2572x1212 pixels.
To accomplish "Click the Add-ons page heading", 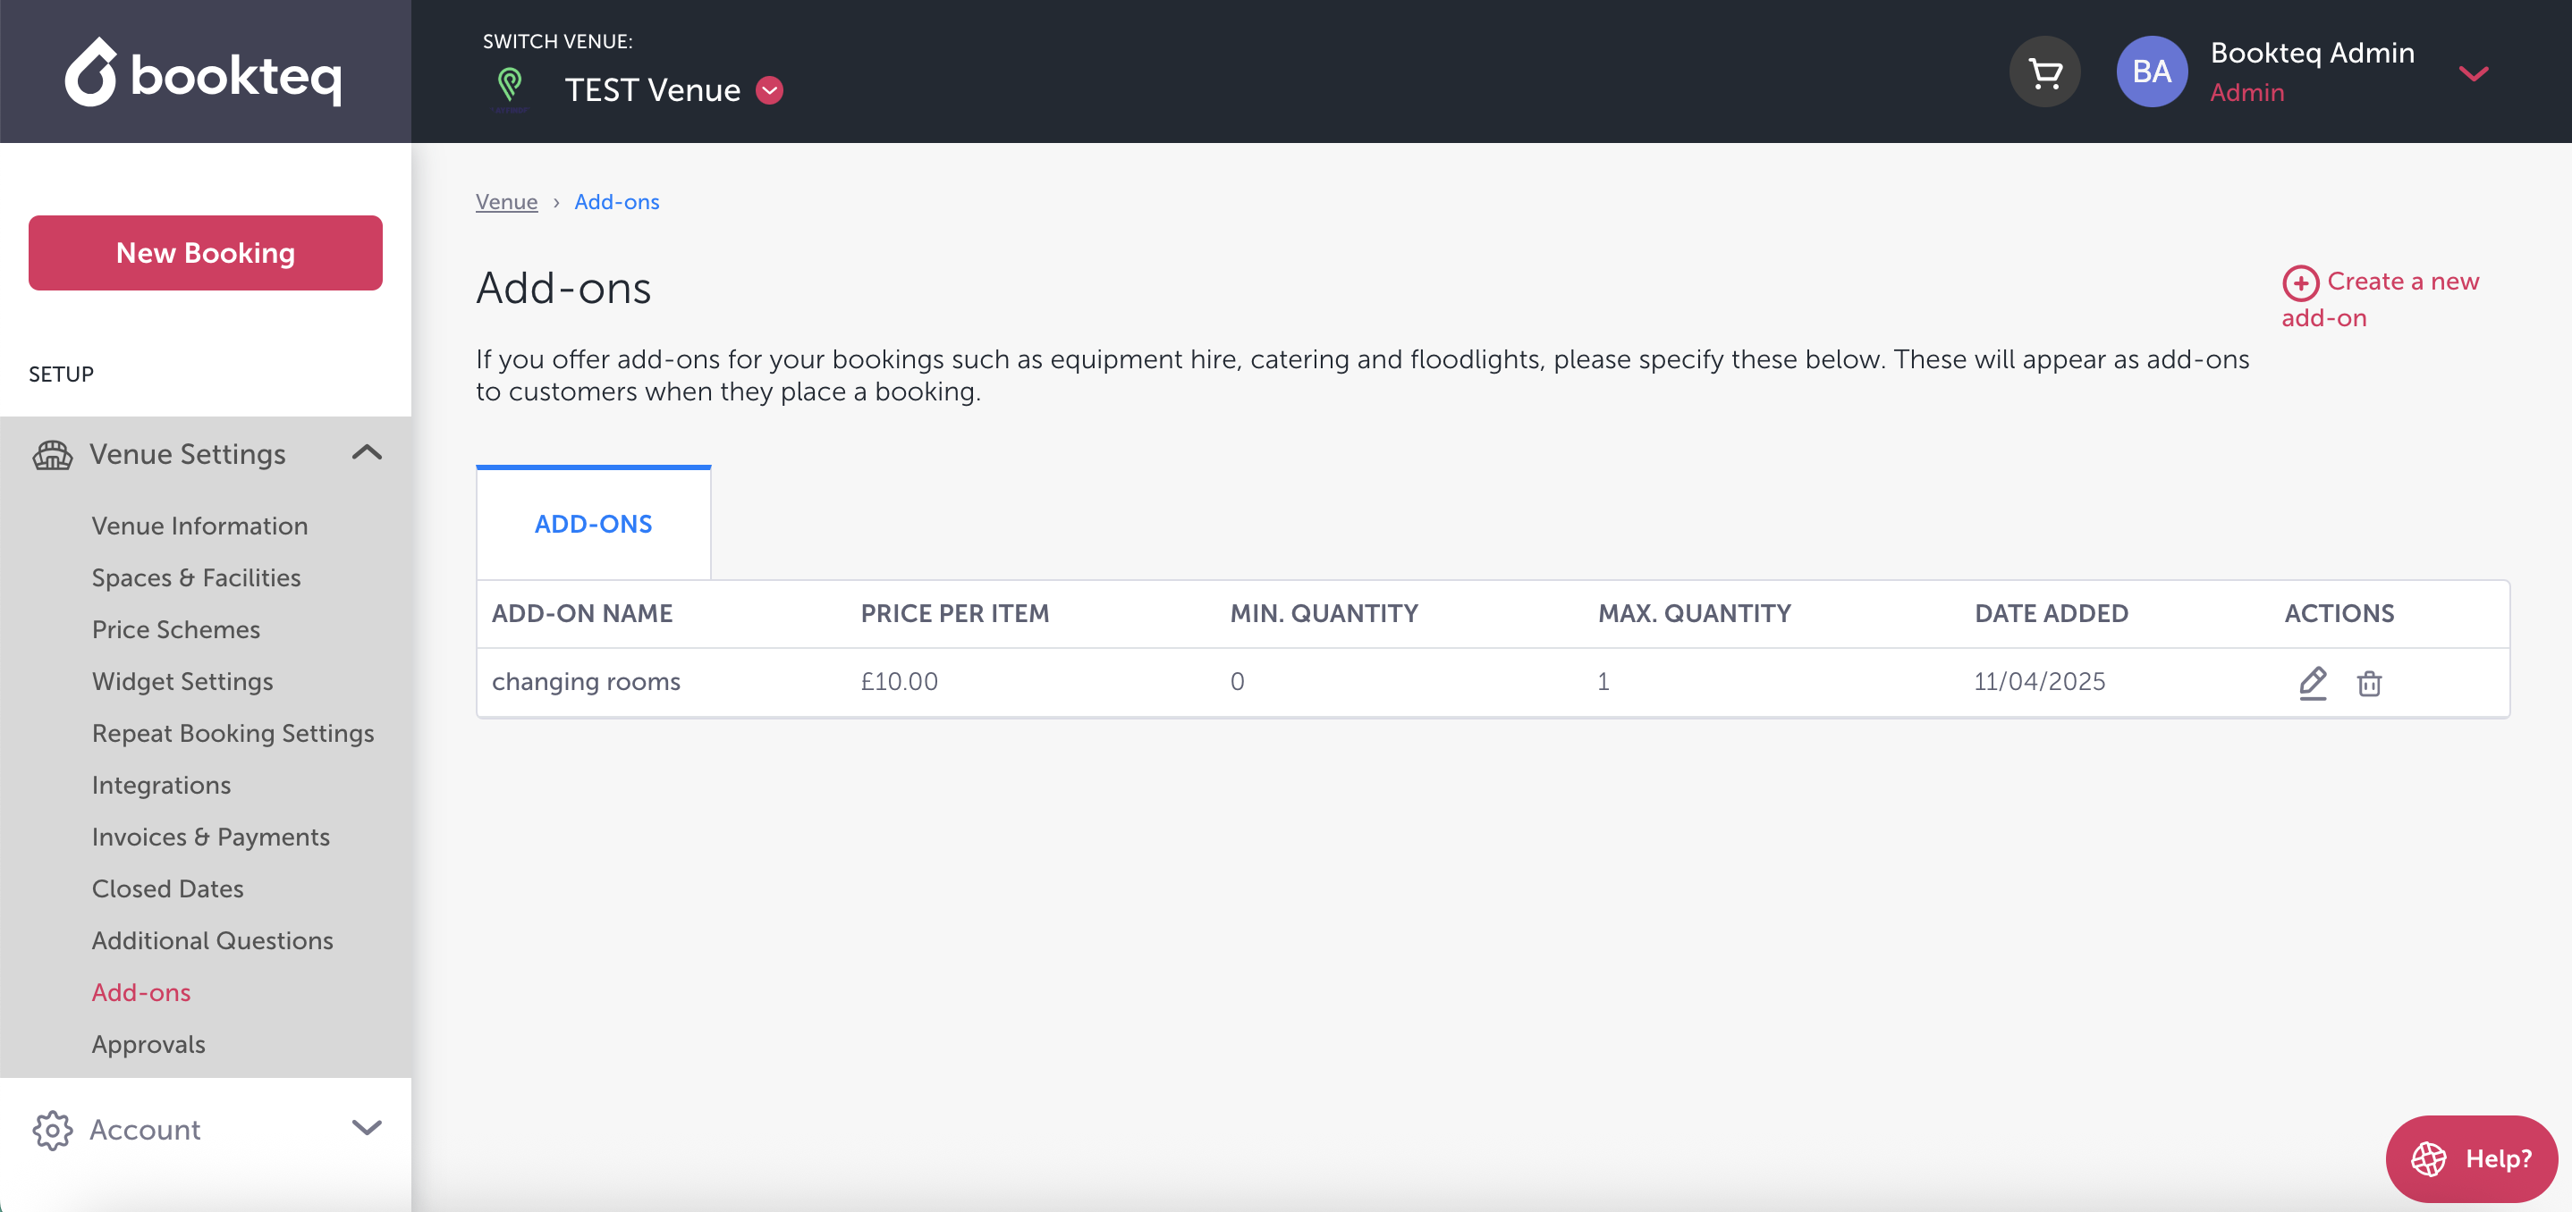I will point(563,289).
